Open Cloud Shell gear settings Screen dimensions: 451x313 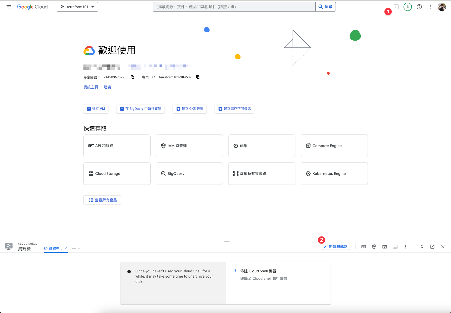click(374, 247)
